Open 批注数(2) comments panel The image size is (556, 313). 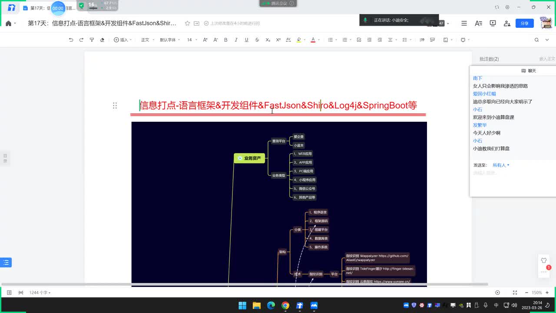[489, 59]
